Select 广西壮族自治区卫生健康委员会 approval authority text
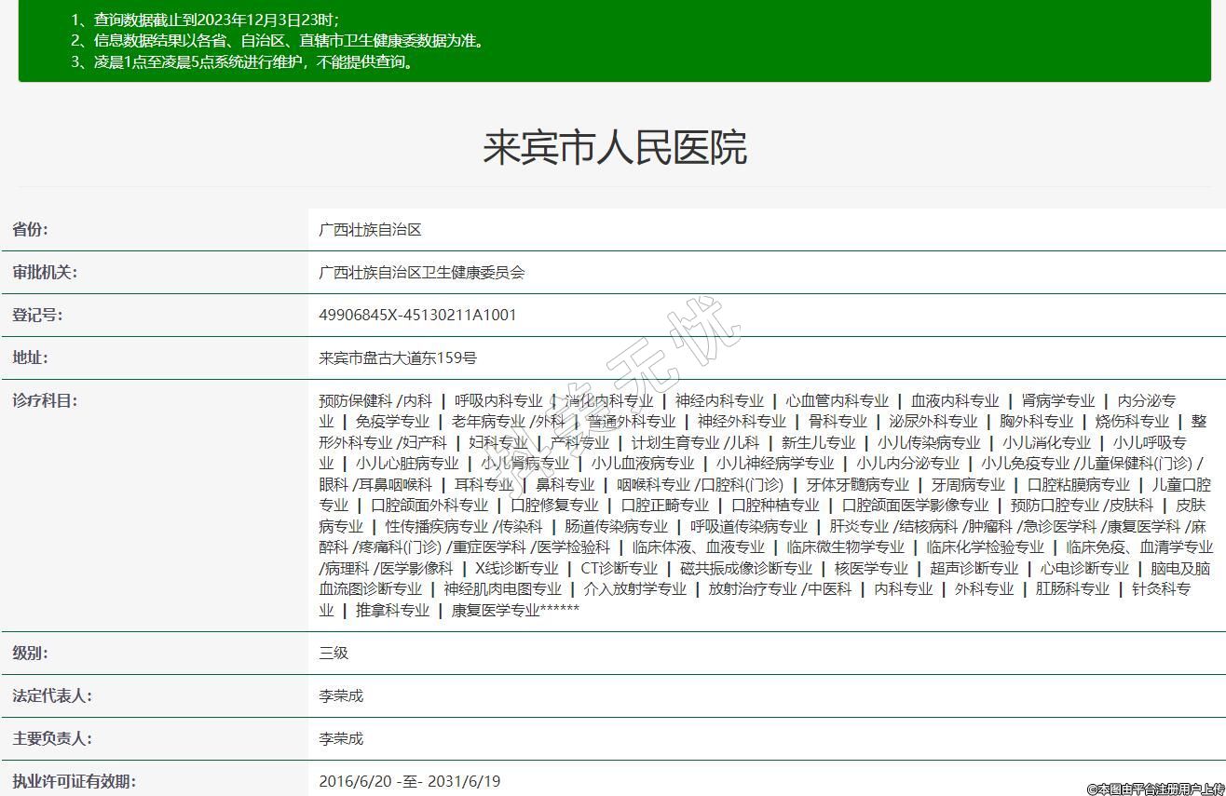 coord(421,272)
